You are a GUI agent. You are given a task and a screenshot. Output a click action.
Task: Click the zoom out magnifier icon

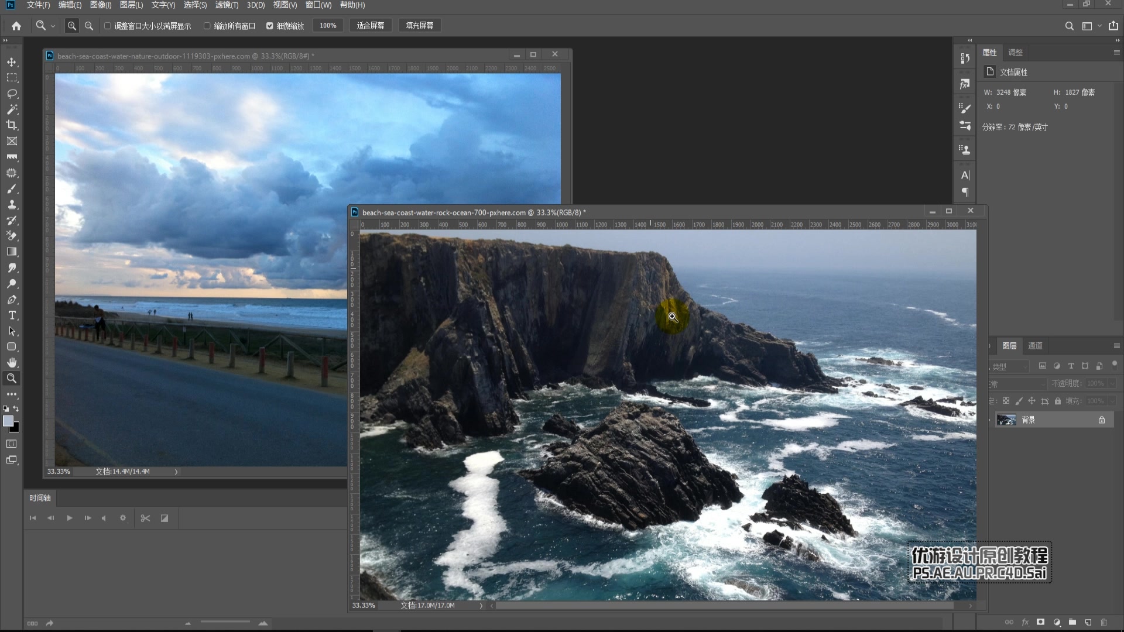pyautogui.click(x=89, y=26)
